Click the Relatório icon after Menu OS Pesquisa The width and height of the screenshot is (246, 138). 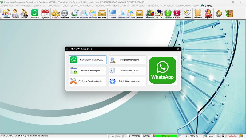(x=93, y=14)
